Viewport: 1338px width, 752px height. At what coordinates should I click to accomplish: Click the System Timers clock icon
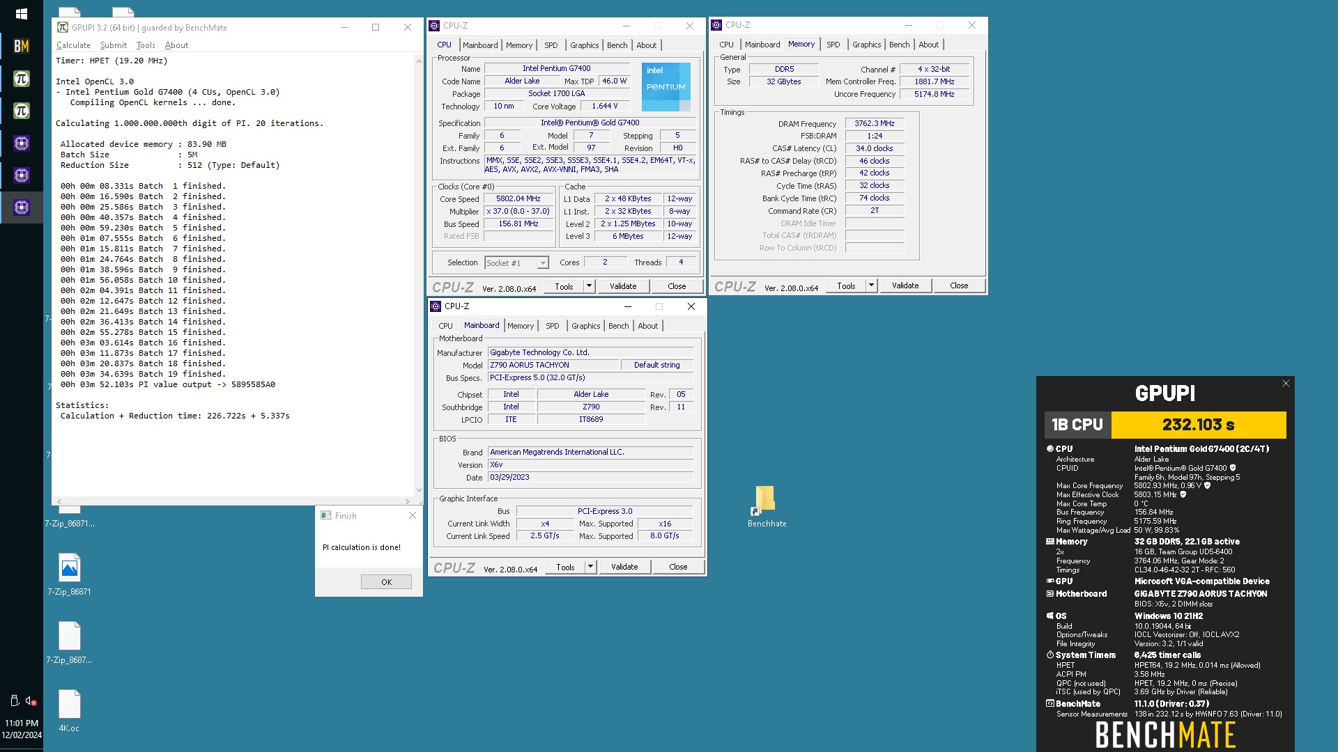pos(1049,655)
